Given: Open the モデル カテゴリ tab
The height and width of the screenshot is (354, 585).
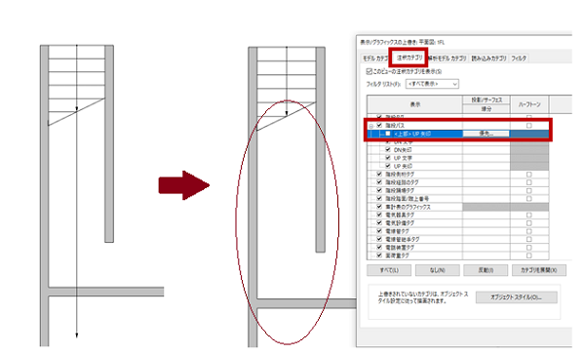Looking at the screenshot, I should click(x=375, y=59).
